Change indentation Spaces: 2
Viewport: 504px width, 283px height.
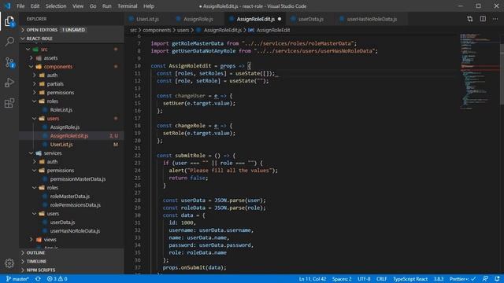click(342, 279)
